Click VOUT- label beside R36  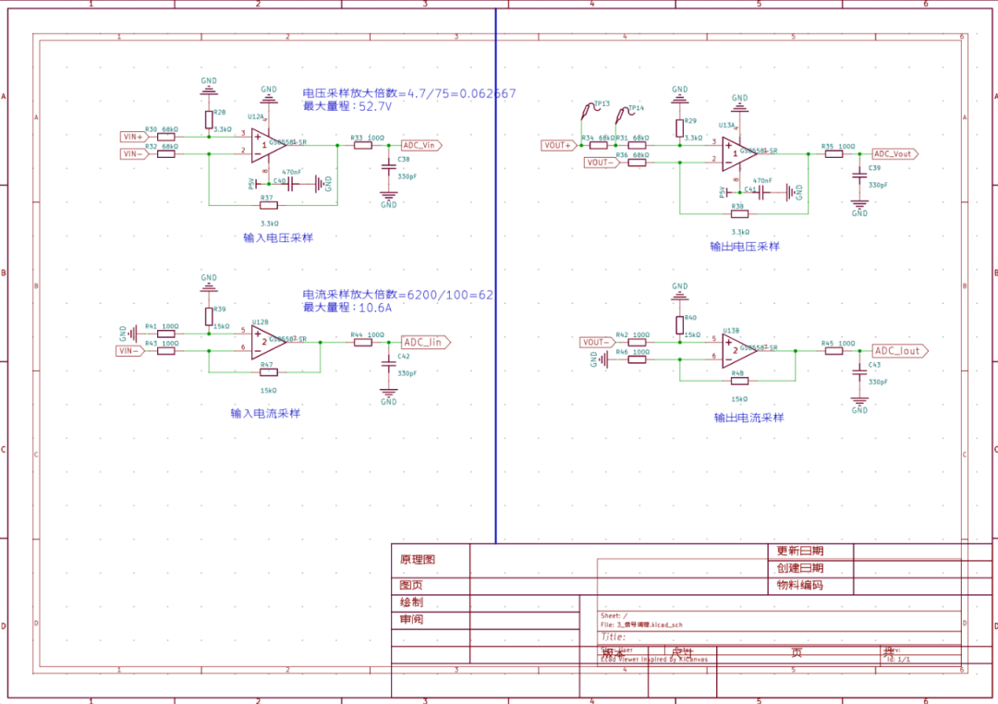tap(602, 163)
